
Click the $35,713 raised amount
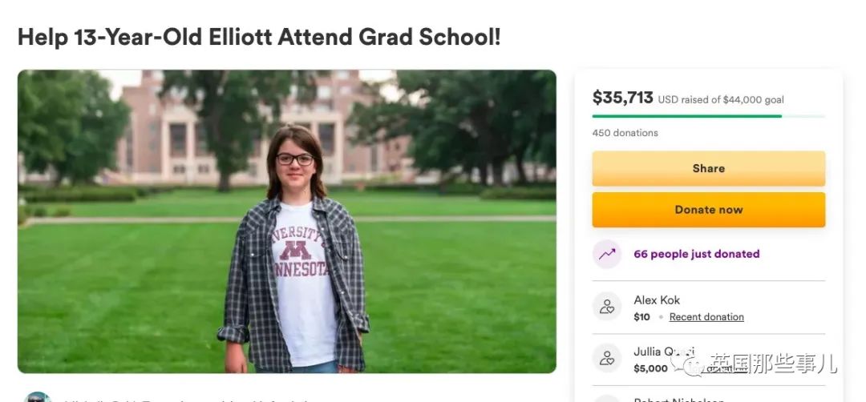point(622,98)
